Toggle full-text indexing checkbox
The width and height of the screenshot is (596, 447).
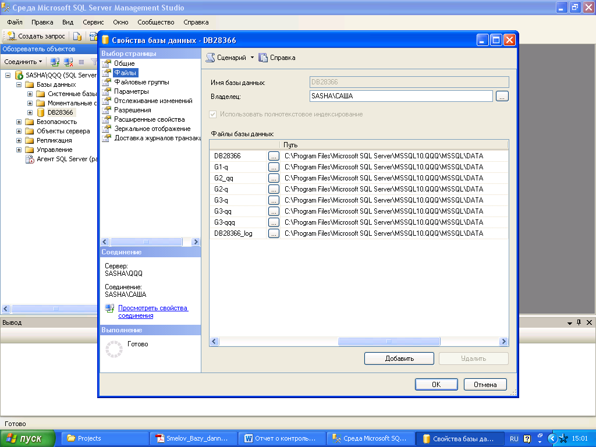(x=213, y=114)
